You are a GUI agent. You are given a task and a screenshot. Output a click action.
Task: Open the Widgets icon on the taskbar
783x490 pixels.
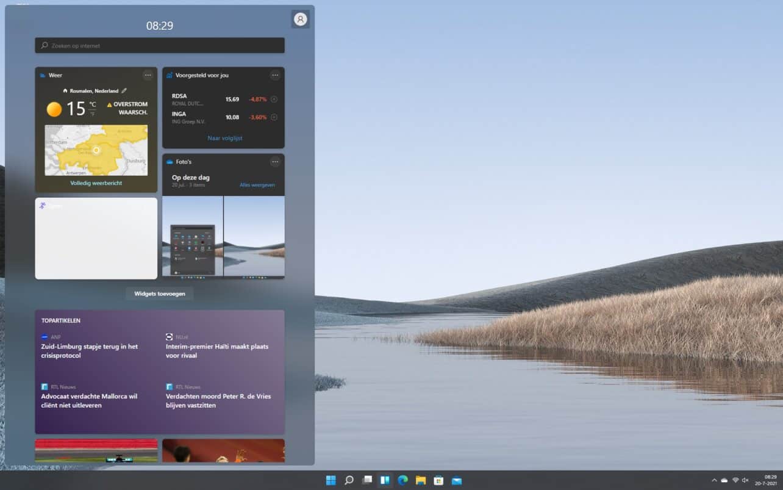pos(385,480)
